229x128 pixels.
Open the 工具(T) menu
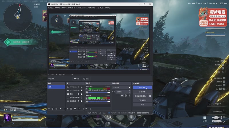[x=100, y=8]
